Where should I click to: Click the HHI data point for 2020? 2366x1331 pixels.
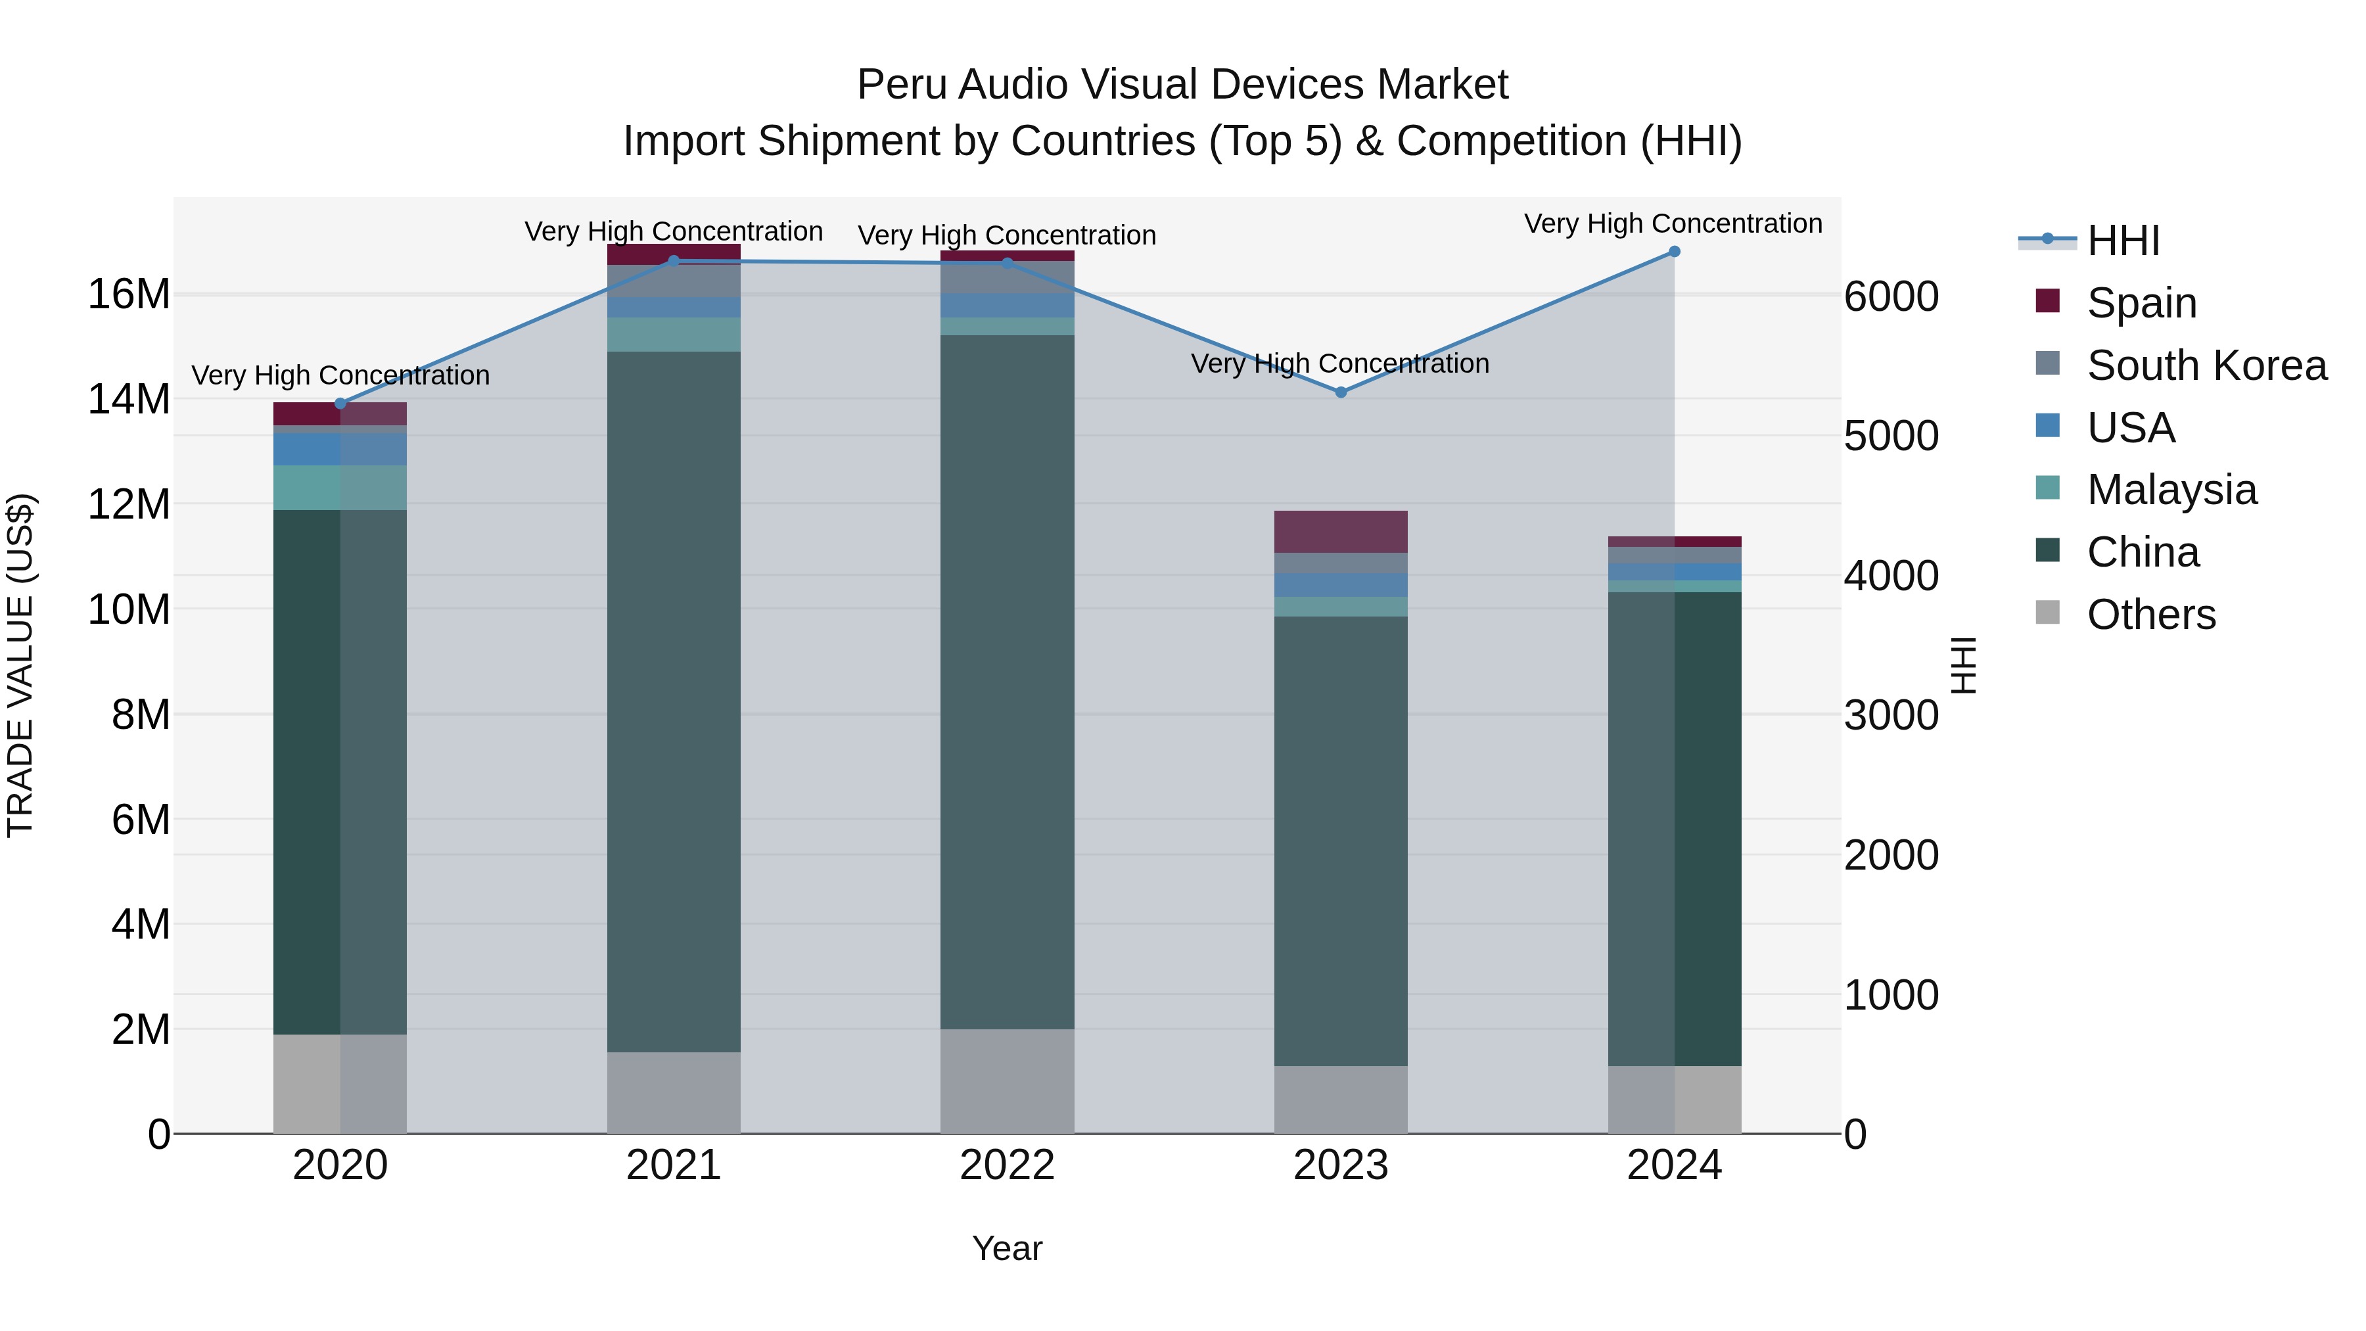[x=340, y=404]
